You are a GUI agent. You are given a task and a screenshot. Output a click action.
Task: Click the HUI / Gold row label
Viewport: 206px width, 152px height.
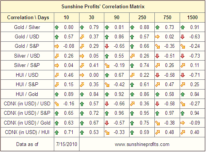click(27, 94)
